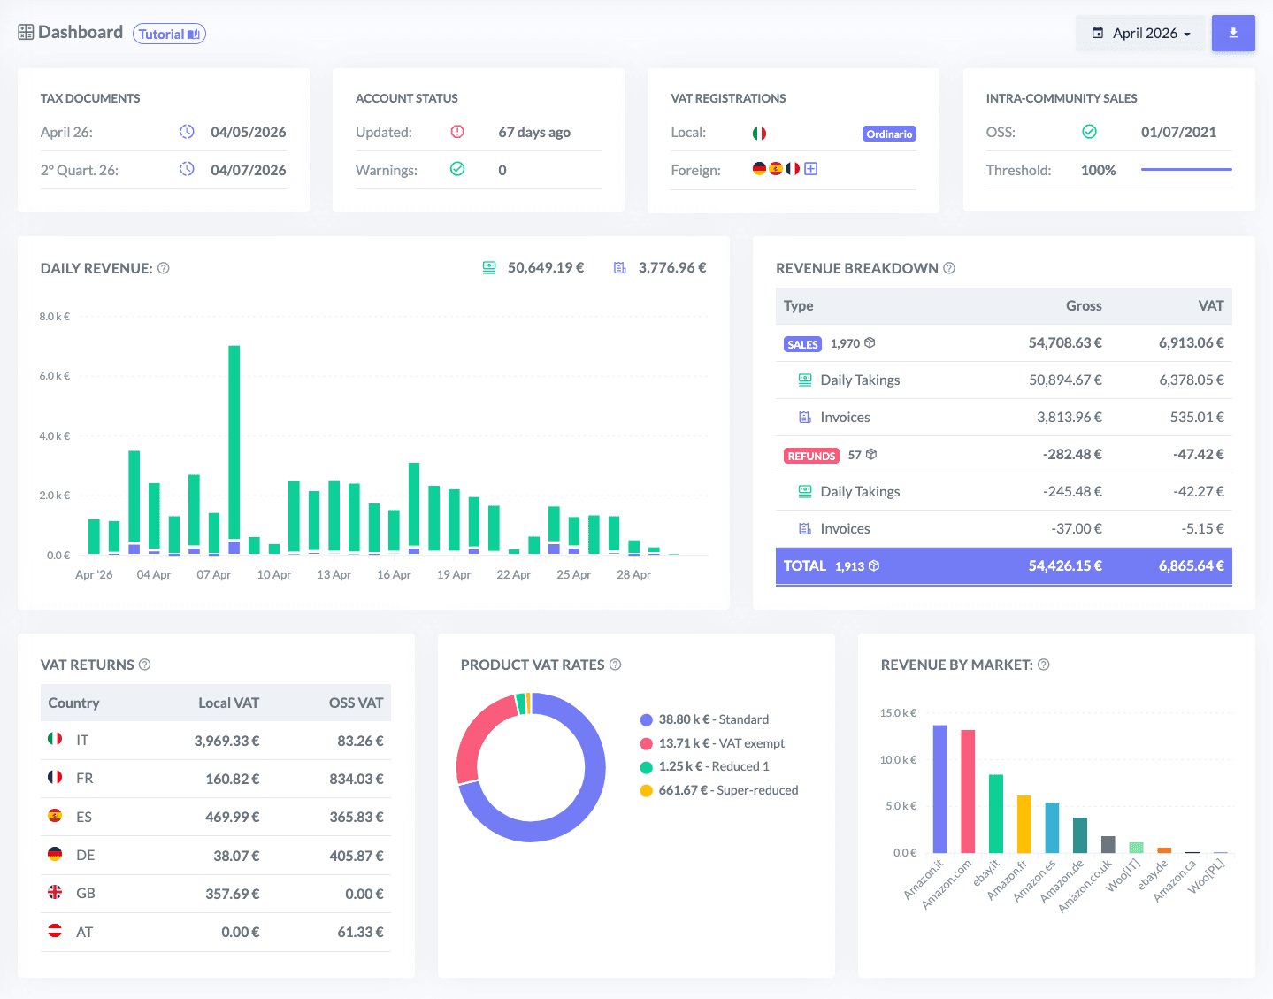Image resolution: width=1273 pixels, height=999 pixels.
Task: Click the 6,865.64 € total VAT value
Action: click(1192, 565)
